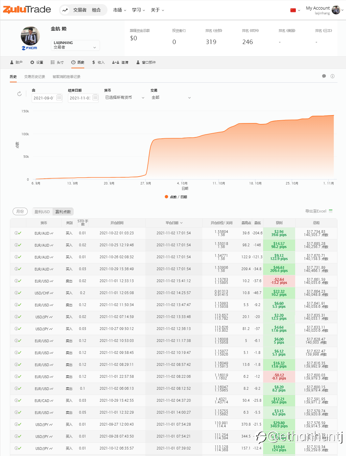Viewport: 346px width, 456px height.
Task: Click the info circle icon near chart
Action: tap(332, 76)
